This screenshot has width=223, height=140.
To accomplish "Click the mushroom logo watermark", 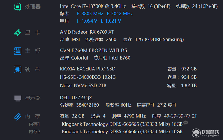I will [x=196, y=133].
